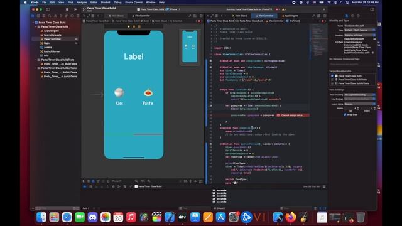This screenshot has width=402, height=226.
Task: Open the file Type dropdown
Action: pos(360,30)
